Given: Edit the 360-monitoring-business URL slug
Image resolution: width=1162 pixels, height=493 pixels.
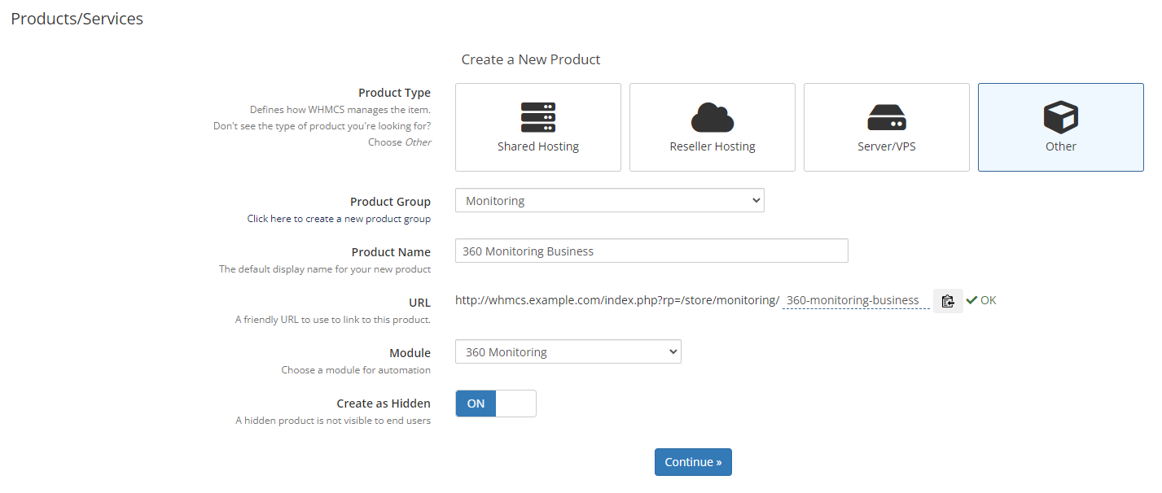Looking at the screenshot, I should [856, 300].
